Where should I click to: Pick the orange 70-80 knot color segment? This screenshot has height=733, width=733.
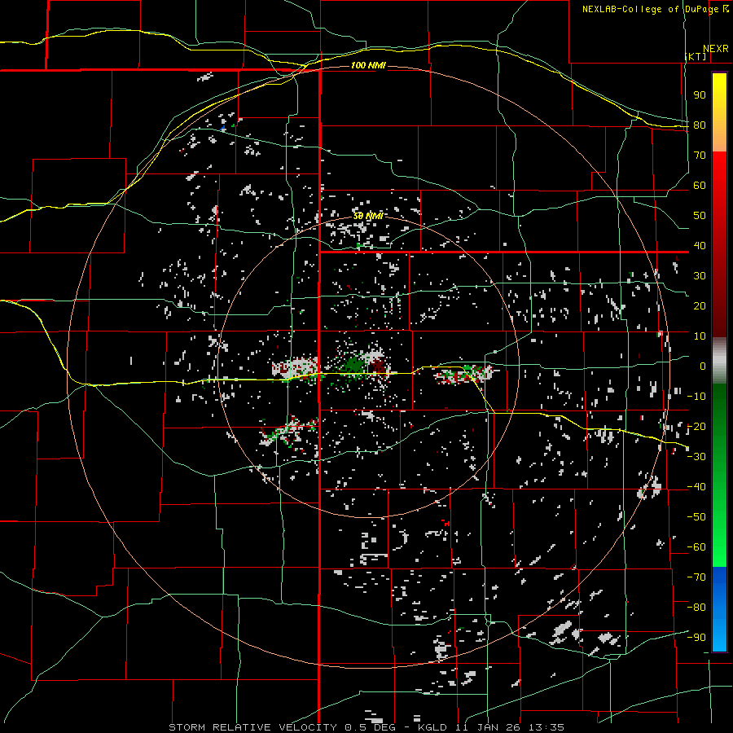(719, 138)
